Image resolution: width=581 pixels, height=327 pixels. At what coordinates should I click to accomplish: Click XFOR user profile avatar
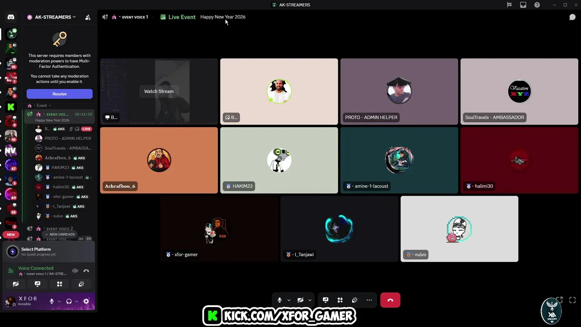10,301
